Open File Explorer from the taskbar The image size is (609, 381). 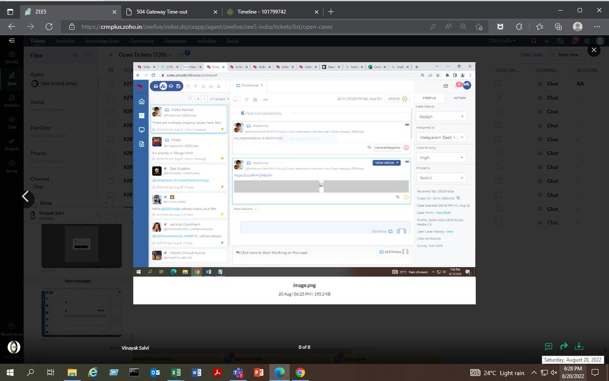pyautogui.click(x=72, y=373)
